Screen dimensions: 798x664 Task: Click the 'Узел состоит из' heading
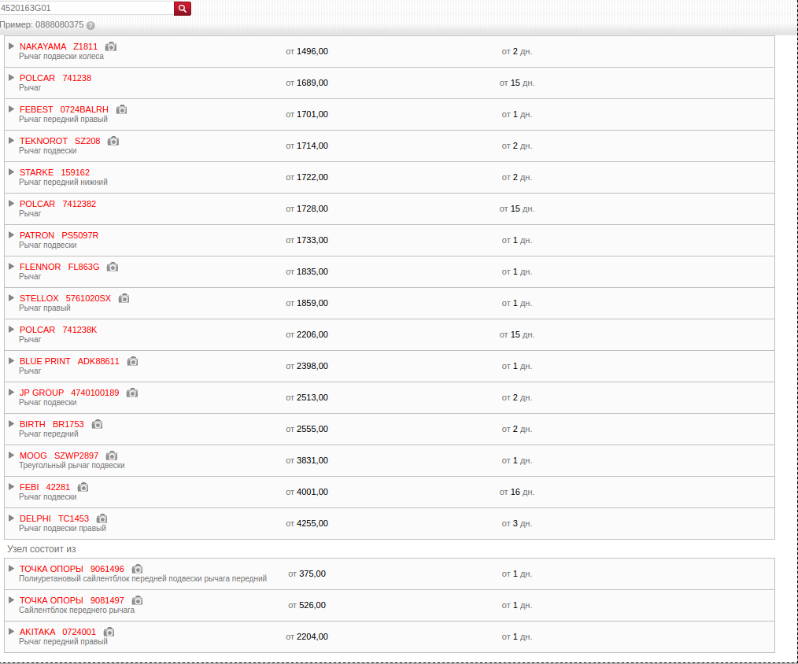click(x=41, y=549)
